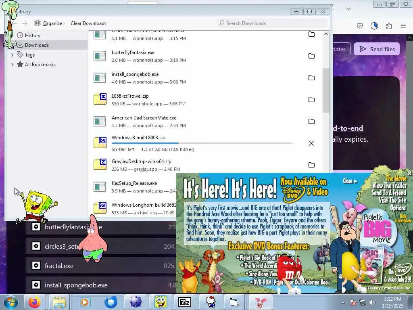Select Downloads in the Library sidebar

point(37,45)
